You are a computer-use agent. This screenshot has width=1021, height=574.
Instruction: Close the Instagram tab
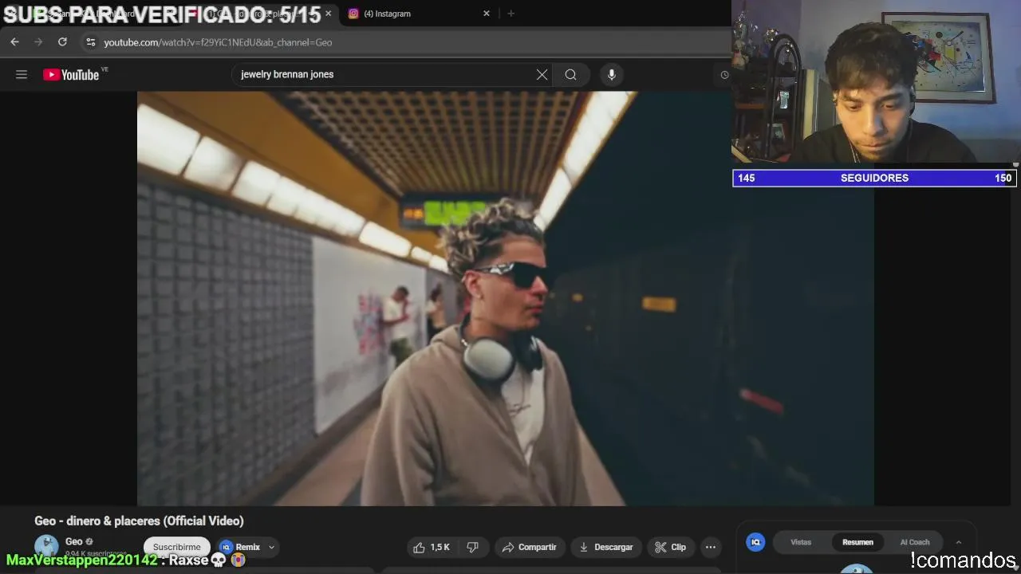487,14
